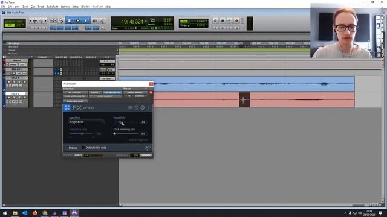The width and height of the screenshot is (387, 217).
Task: Open the Options menu
Action: (65, 7)
